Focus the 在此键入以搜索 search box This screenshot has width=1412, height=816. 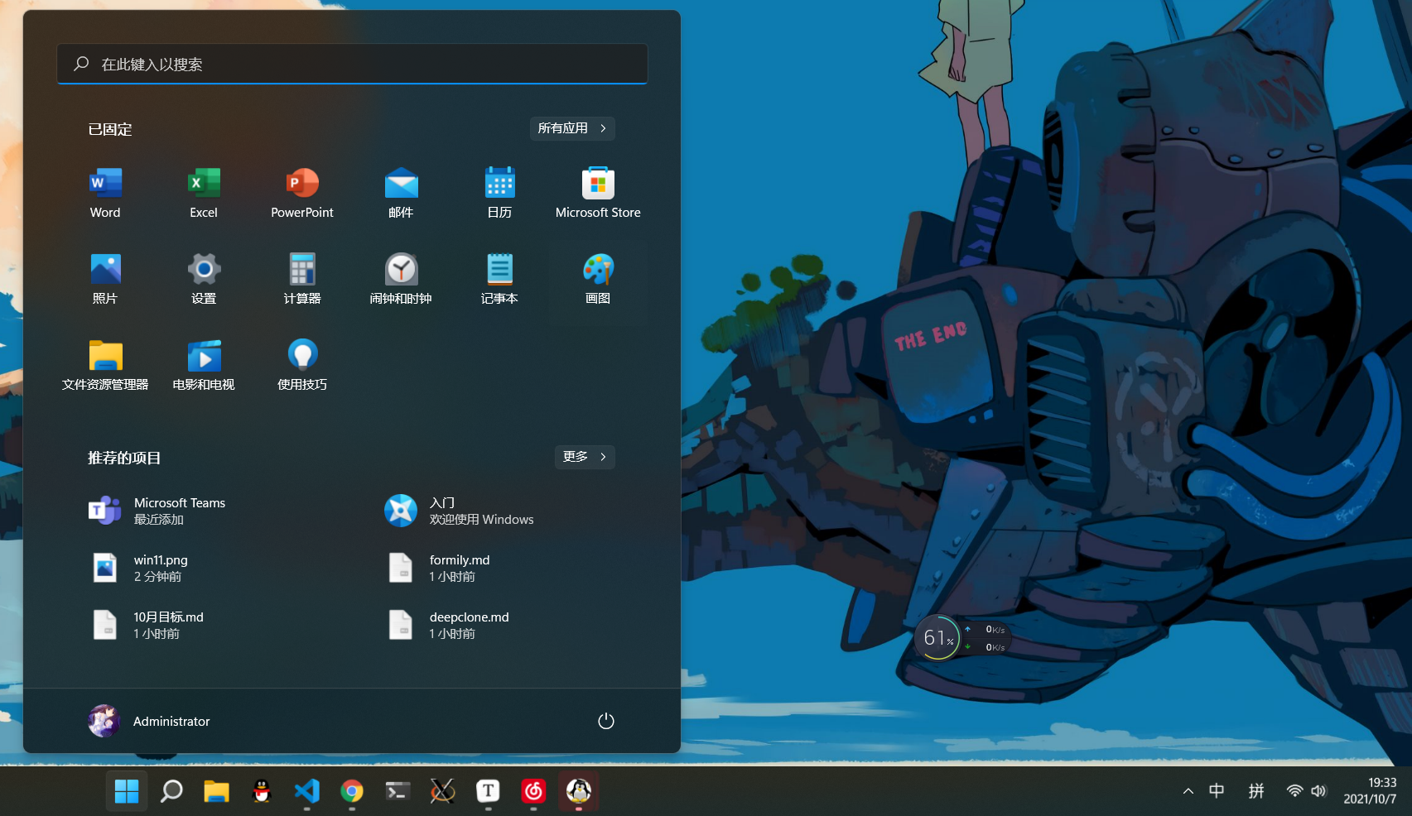pyautogui.click(x=352, y=64)
